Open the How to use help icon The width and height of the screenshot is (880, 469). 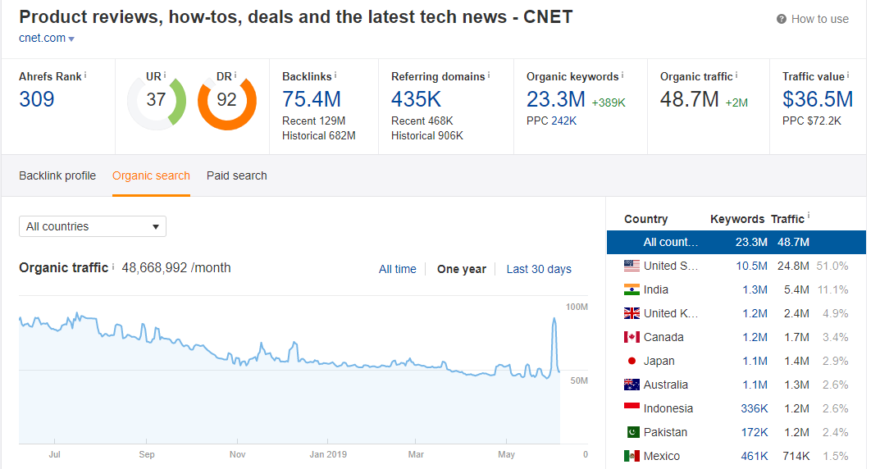tap(782, 19)
